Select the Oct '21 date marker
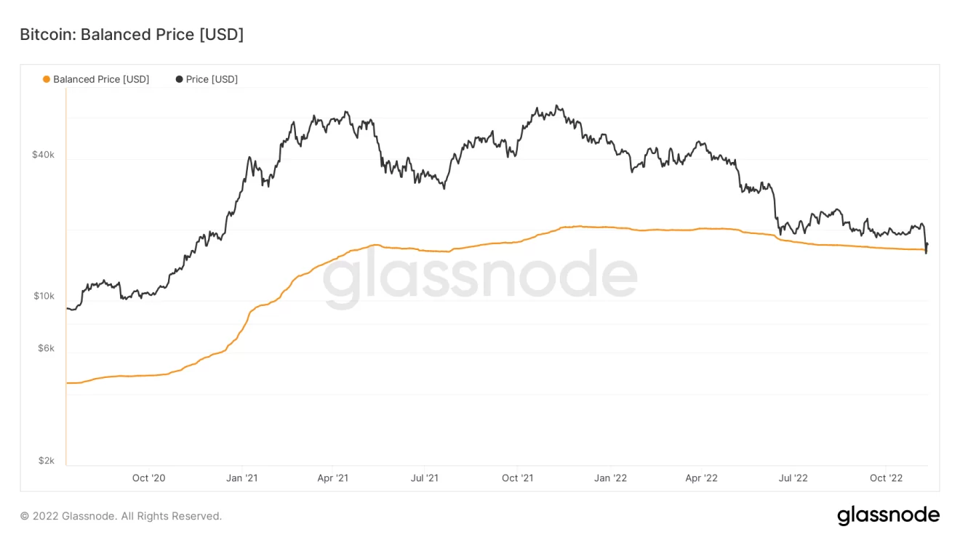 pos(518,477)
